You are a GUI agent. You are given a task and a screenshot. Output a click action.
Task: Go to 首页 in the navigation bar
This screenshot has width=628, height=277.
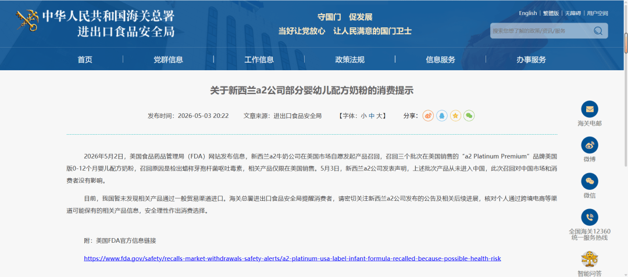pos(85,60)
